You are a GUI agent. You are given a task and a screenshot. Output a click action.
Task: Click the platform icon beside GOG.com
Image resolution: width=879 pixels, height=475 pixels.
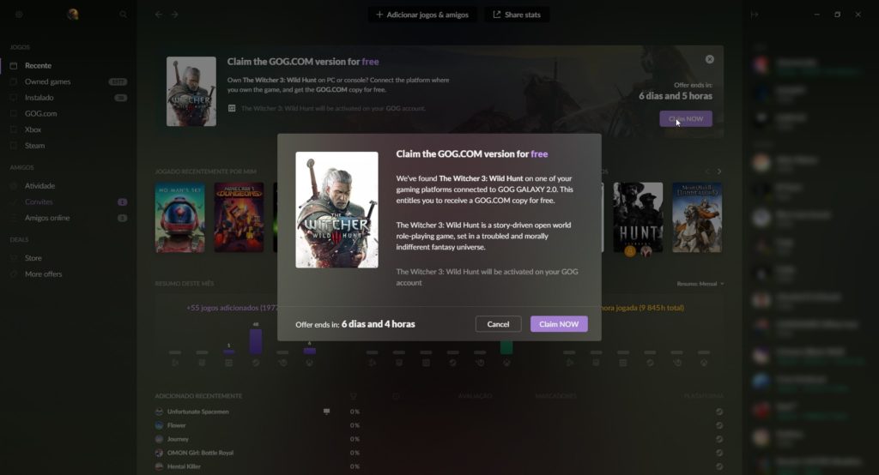(14, 114)
